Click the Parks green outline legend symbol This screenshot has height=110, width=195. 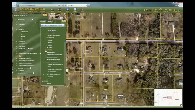pos(22,39)
